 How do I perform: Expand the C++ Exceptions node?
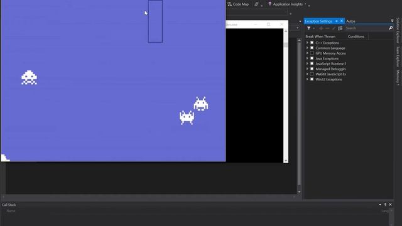coord(307,43)
